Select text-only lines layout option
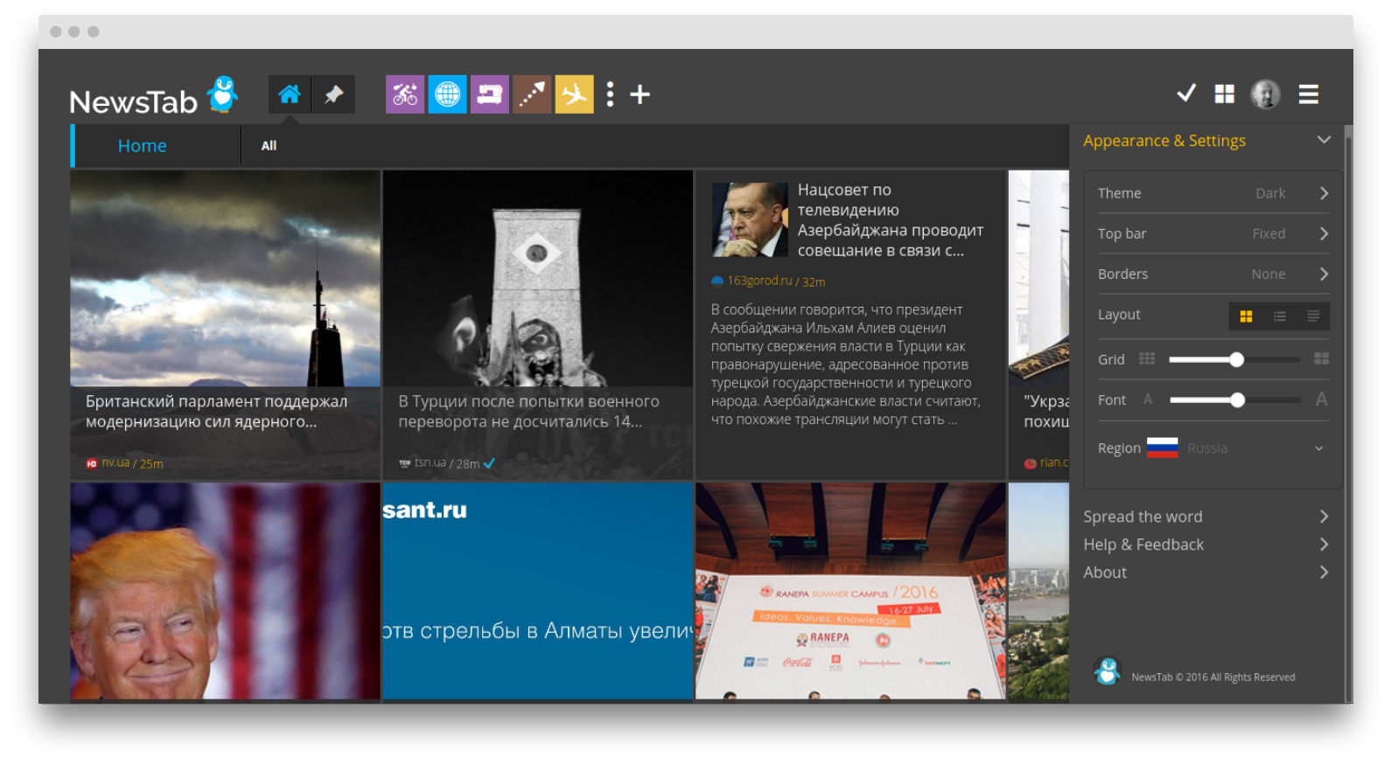 tap(1313, 316)
